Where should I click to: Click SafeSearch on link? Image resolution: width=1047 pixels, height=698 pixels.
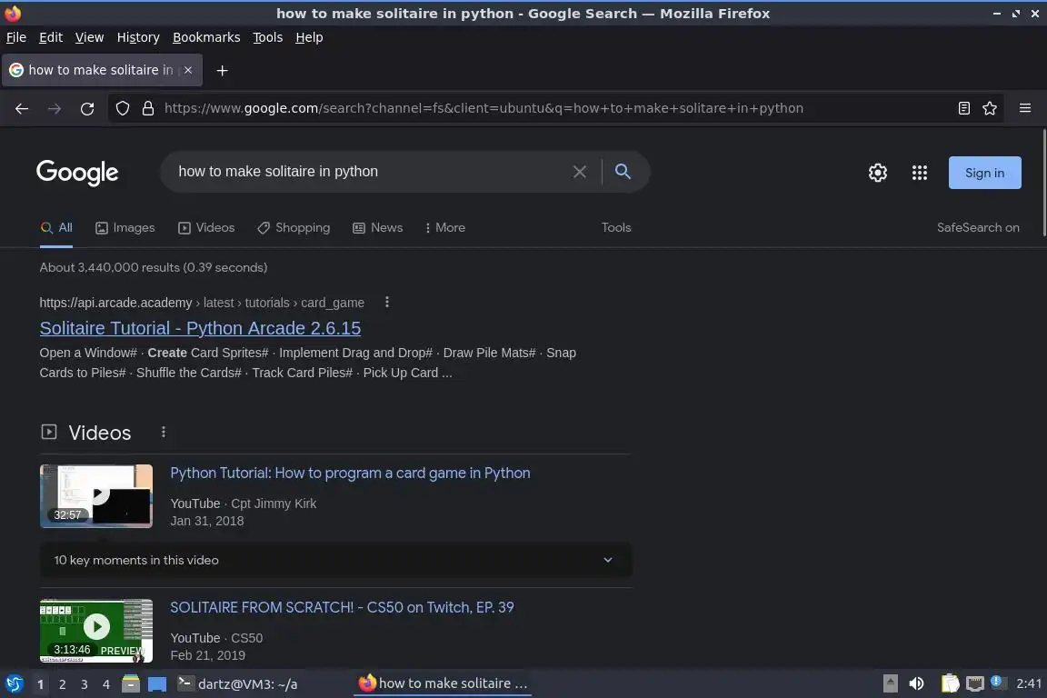click(x=978, y=228)
